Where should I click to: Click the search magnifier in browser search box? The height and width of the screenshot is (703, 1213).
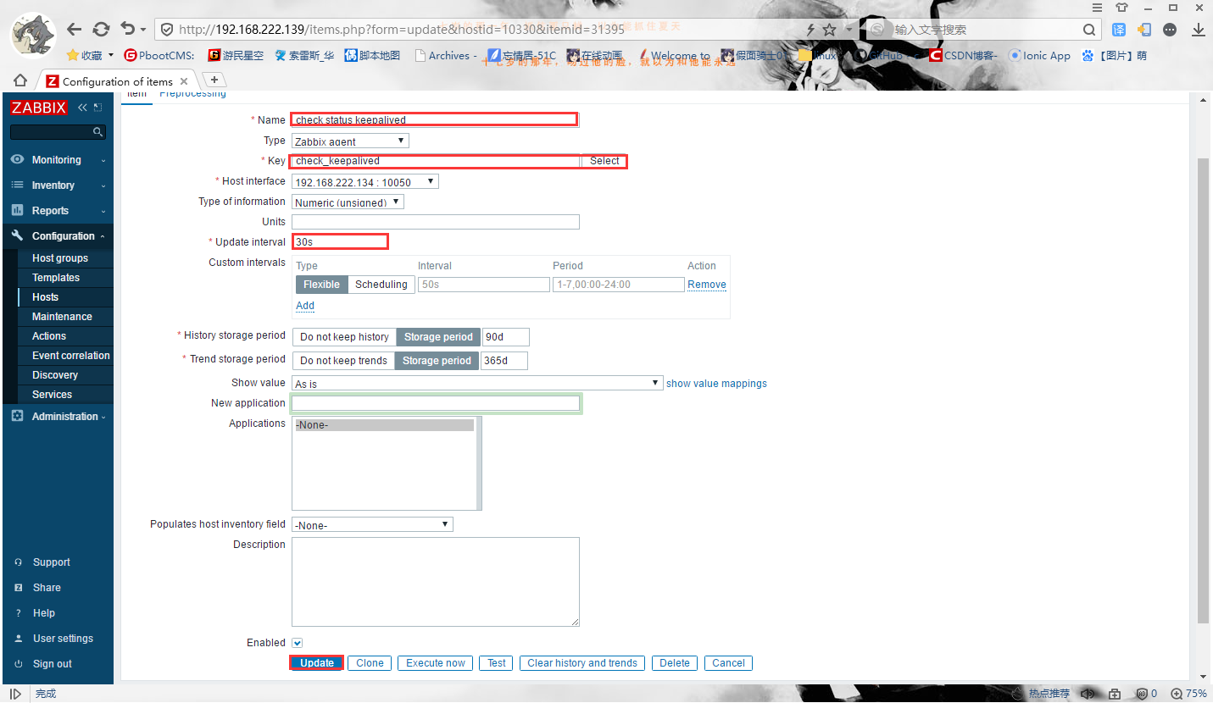pyautogui.click(x=1090, y=30)
